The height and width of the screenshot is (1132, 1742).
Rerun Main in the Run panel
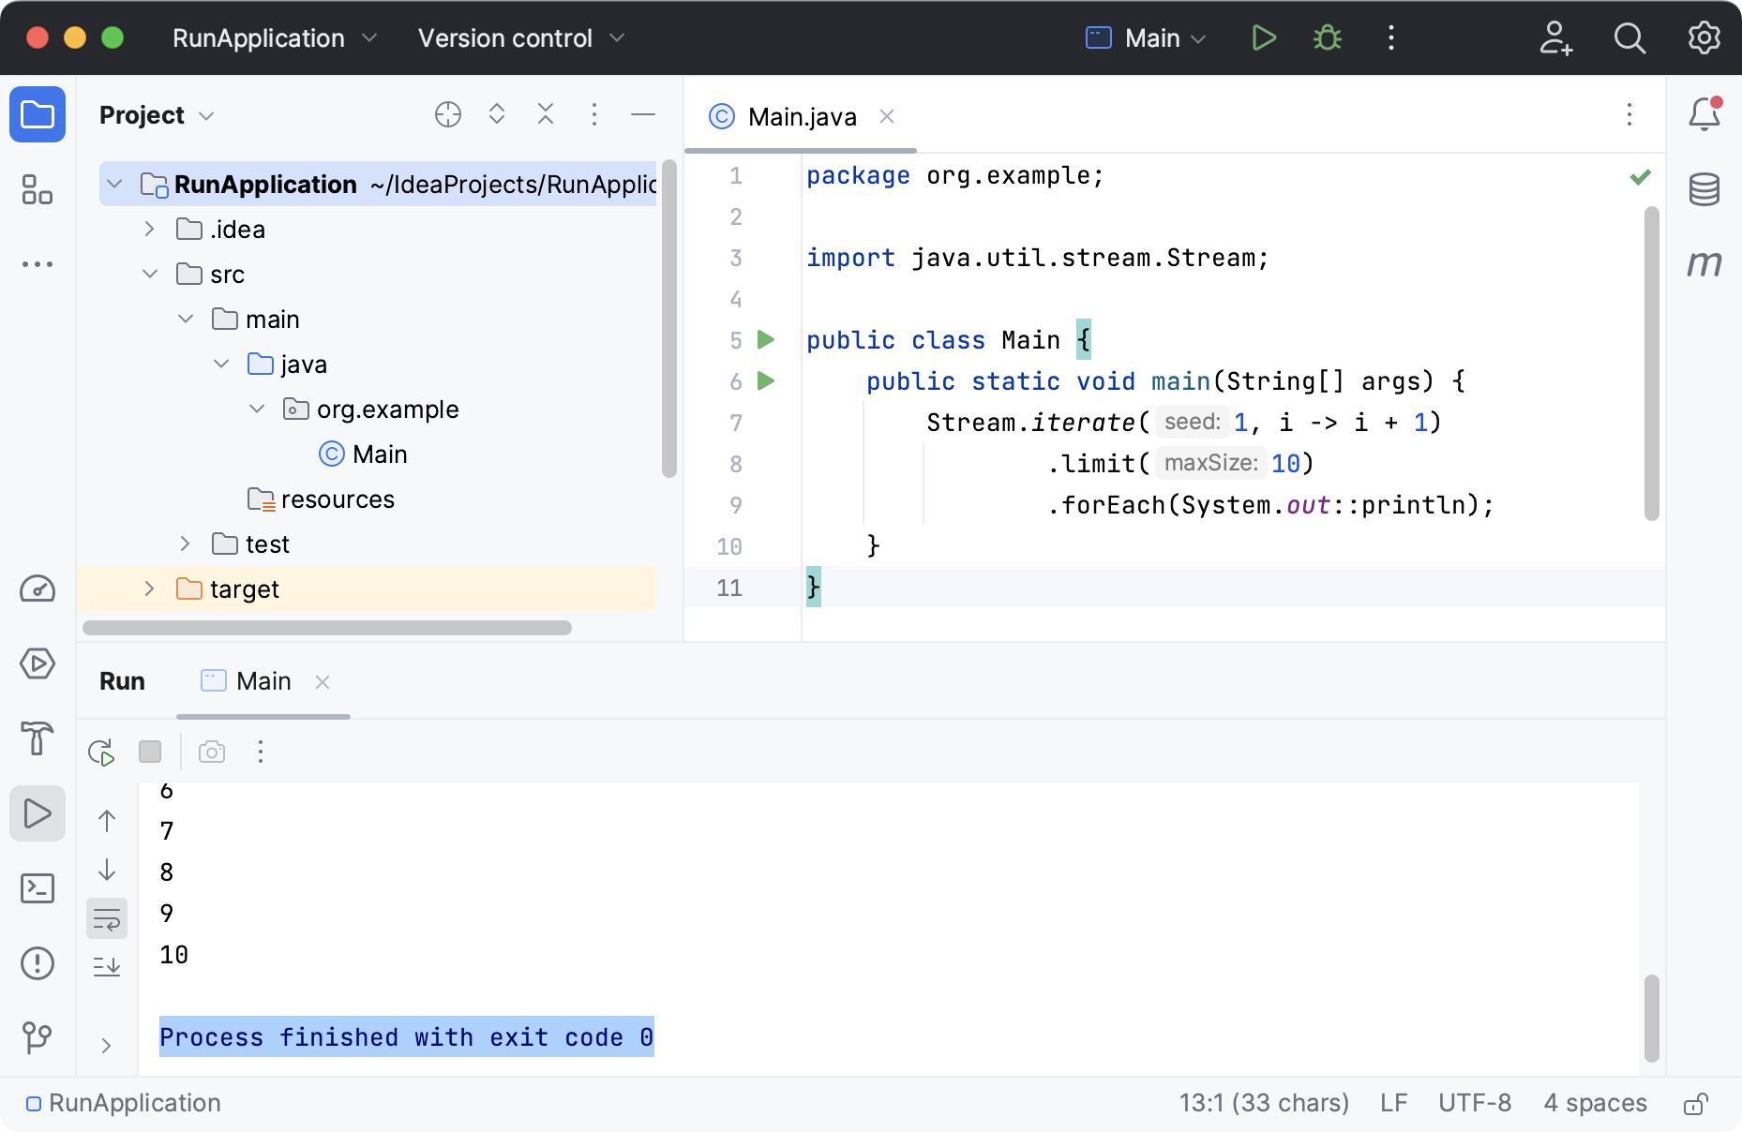click(101, 752)
